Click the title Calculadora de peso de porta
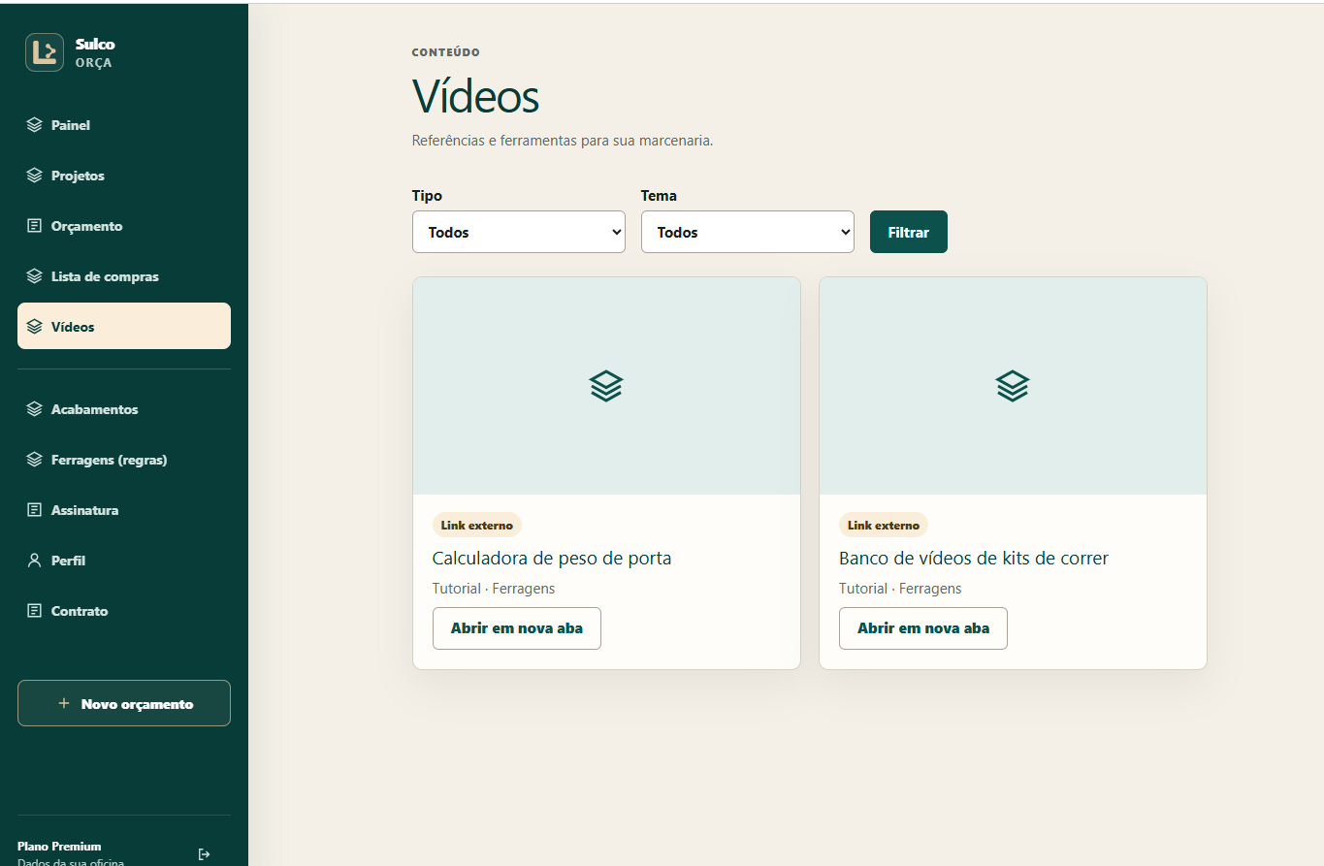1324x866 pixels. pos(552,559)
